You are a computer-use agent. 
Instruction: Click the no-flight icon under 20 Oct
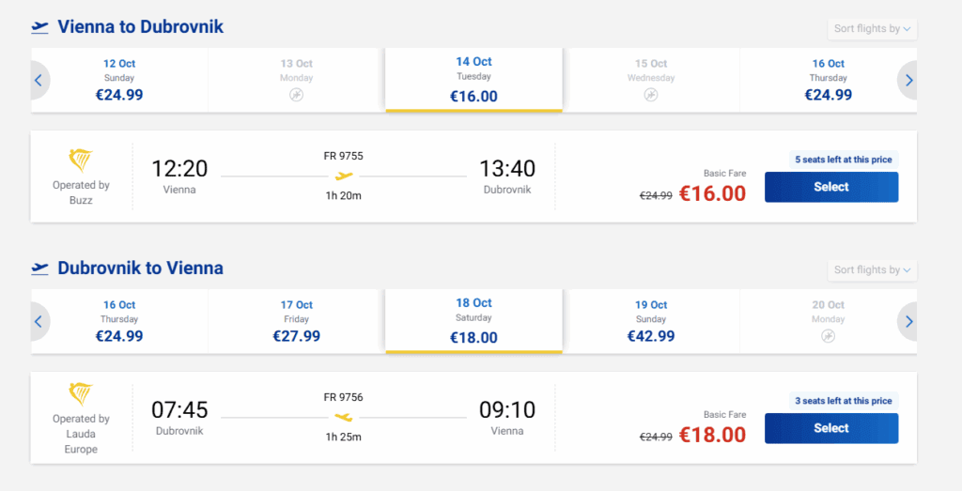[828, 336]
